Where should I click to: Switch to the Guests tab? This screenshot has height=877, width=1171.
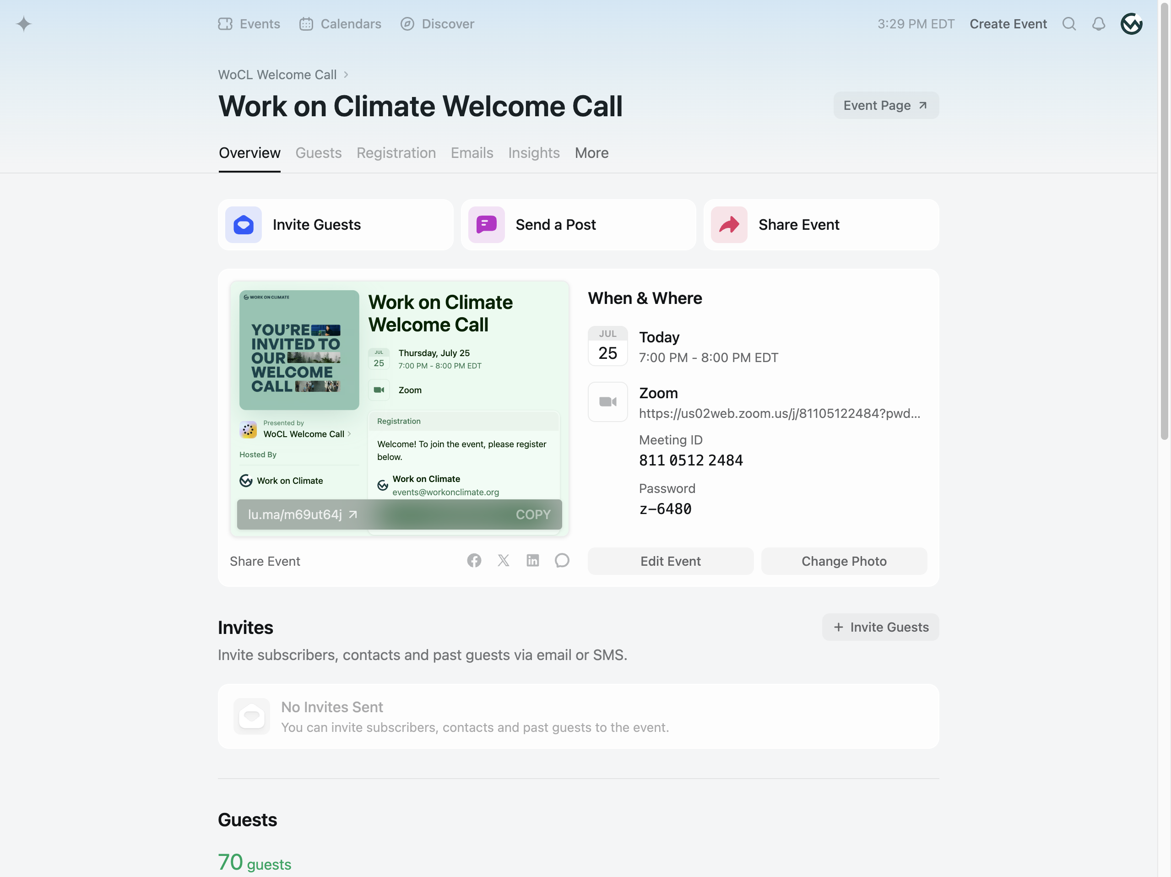point(319,153)
